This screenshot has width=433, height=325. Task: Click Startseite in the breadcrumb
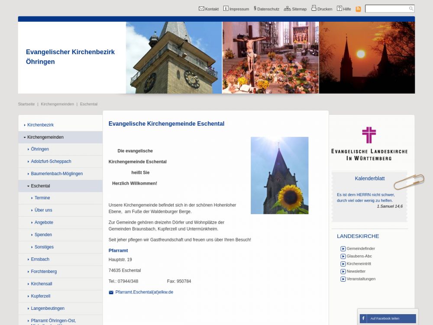point(26,104)
